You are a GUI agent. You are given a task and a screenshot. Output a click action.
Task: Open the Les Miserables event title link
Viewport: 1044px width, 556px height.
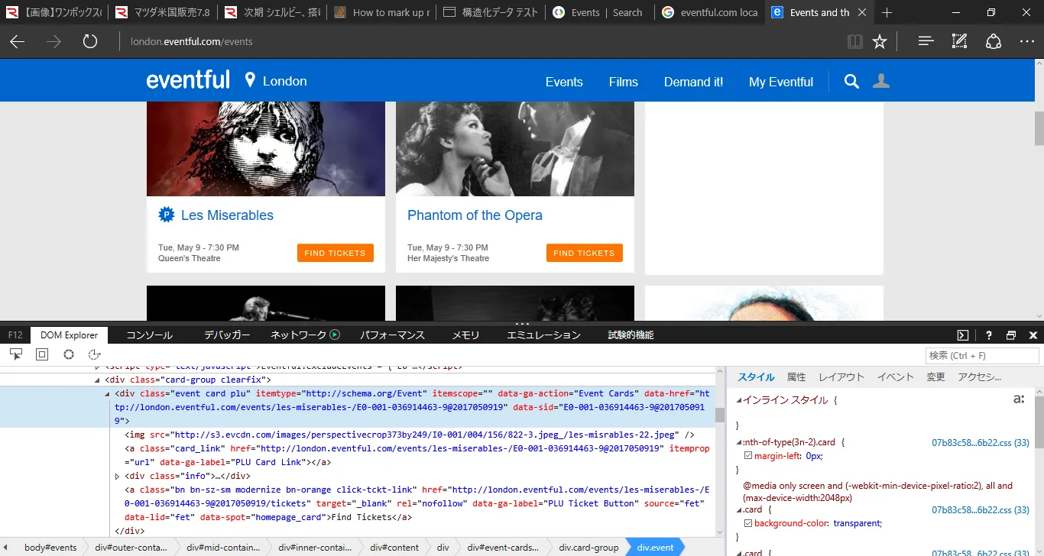(227, 215)
